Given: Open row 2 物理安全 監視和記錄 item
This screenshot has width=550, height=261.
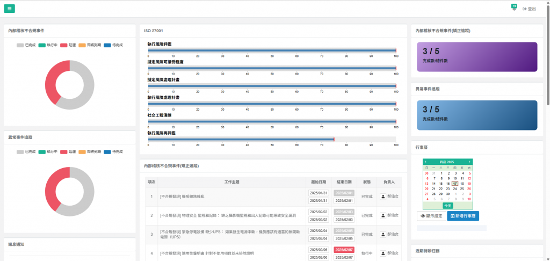Looking at the screenshot, I should click(x=228, y=215).
